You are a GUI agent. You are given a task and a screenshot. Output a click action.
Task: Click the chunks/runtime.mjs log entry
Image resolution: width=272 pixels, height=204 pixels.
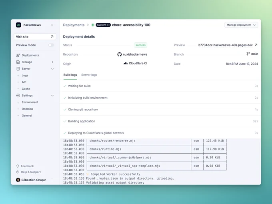click(x=105, y=149)
